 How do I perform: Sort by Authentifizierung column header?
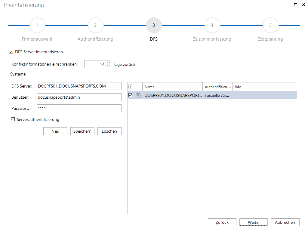tap(218, 87)
